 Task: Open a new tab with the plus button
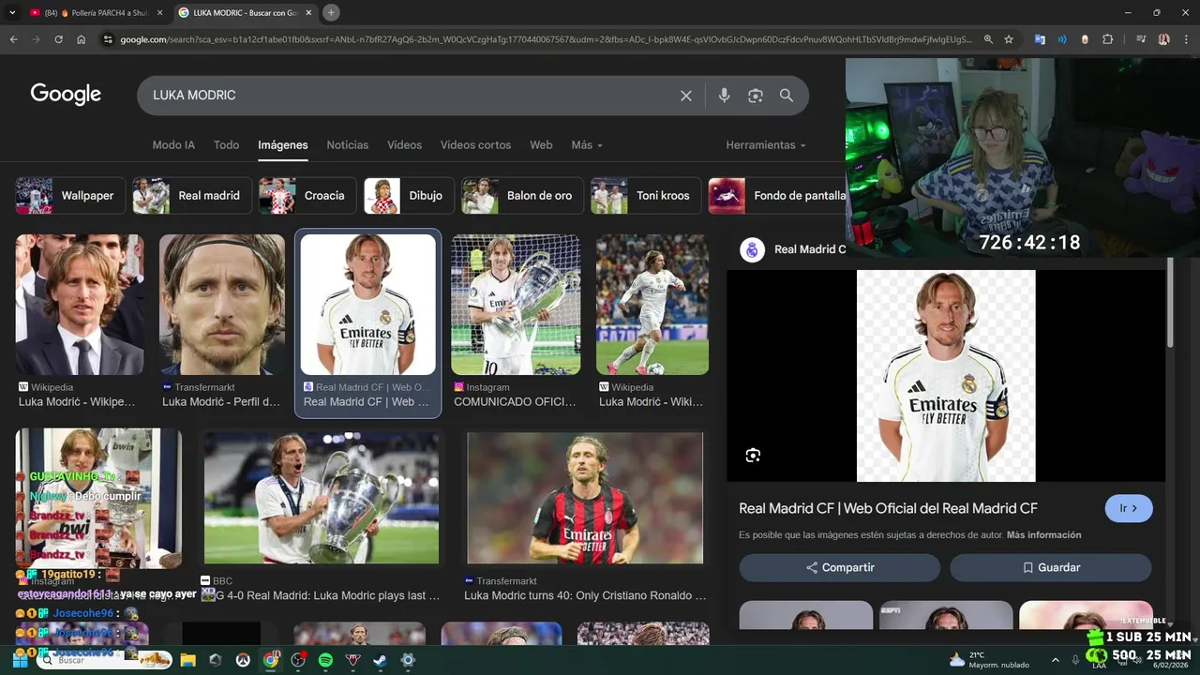(331, 12)
